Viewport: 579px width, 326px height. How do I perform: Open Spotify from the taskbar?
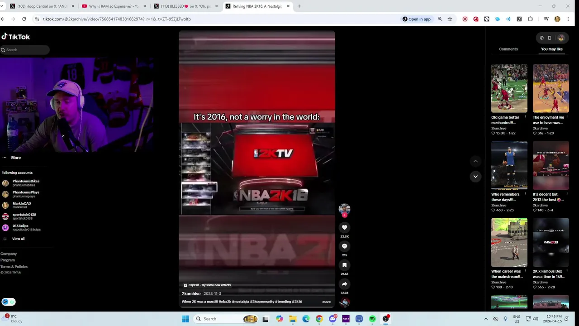click(x=372, y=319)
